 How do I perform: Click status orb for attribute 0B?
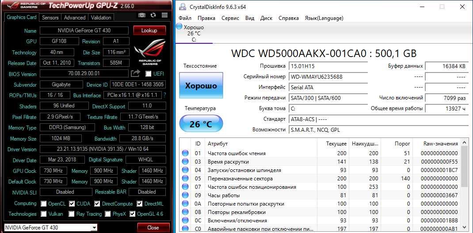(x=185, y=212)
